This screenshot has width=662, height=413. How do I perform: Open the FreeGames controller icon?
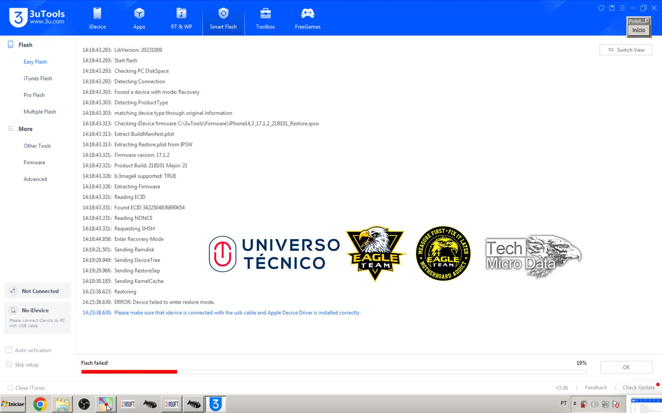point(307,14)
